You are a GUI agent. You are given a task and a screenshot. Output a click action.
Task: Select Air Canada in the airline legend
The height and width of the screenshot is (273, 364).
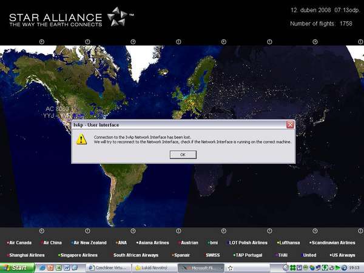point(19,243)
